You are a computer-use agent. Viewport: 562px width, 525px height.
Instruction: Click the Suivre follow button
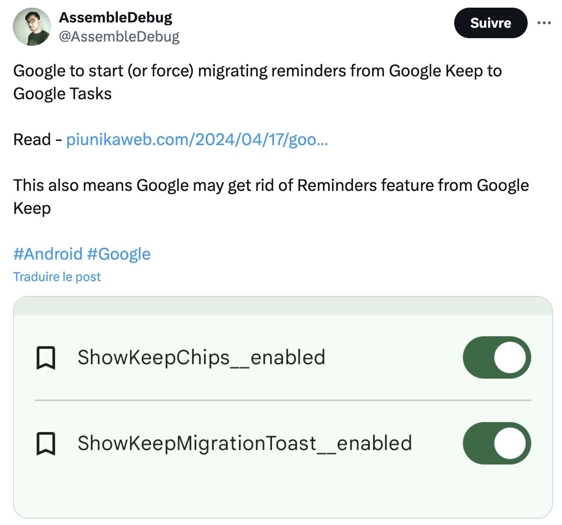(490, 23)
